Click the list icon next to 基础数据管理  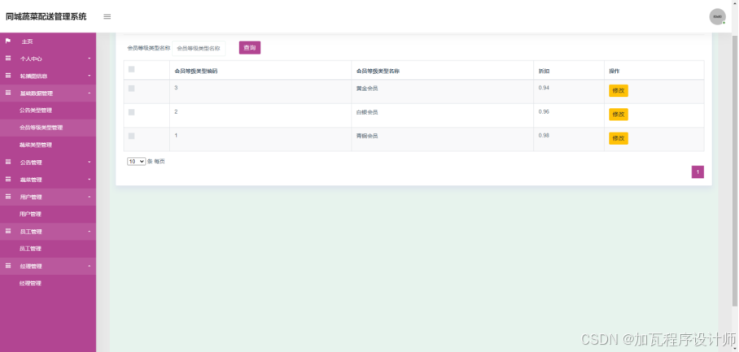[x=8, y=93]
